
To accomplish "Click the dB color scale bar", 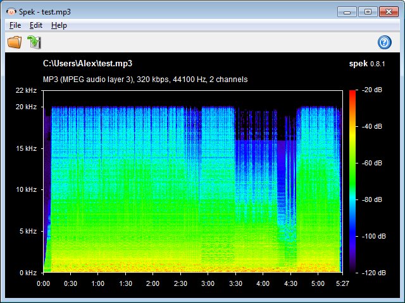I will tap(352, 181).
